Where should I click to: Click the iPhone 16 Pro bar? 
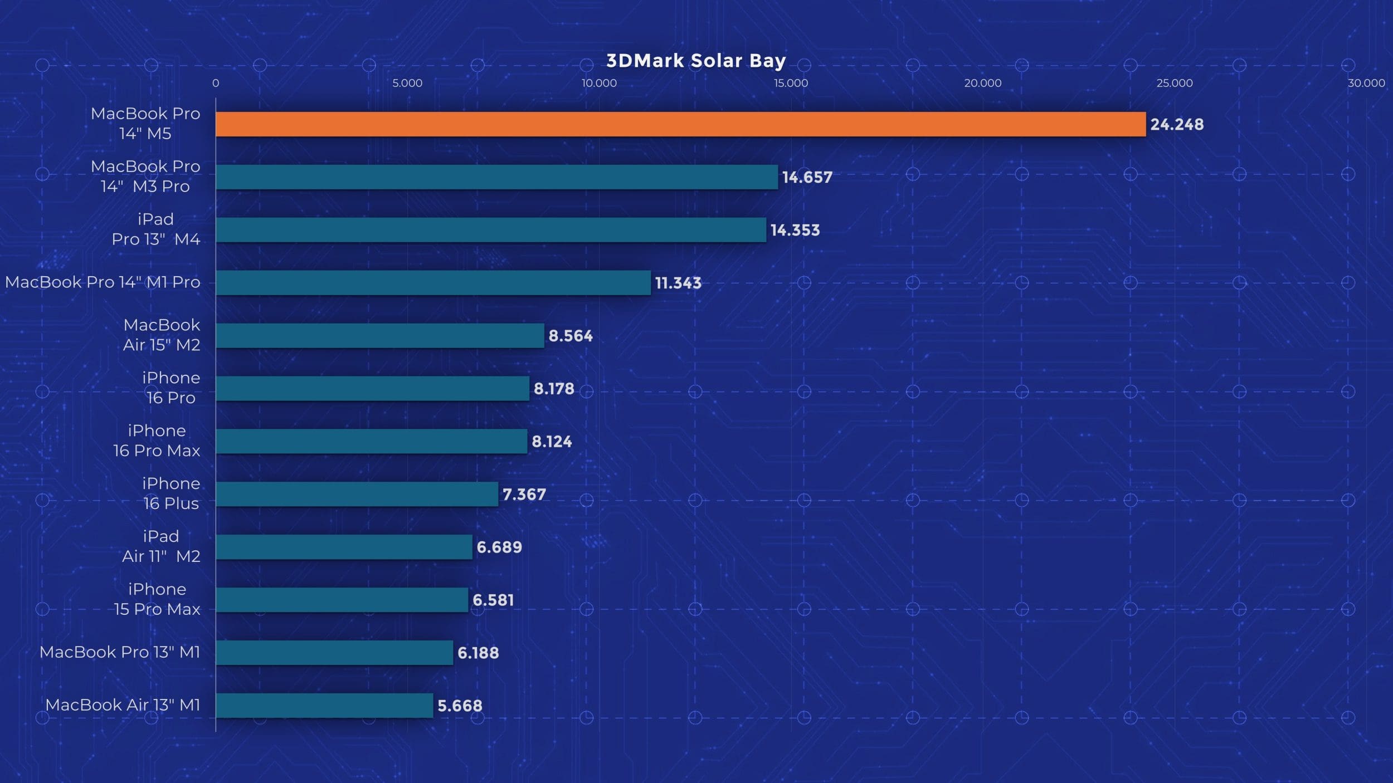click(x=372, y=389)
